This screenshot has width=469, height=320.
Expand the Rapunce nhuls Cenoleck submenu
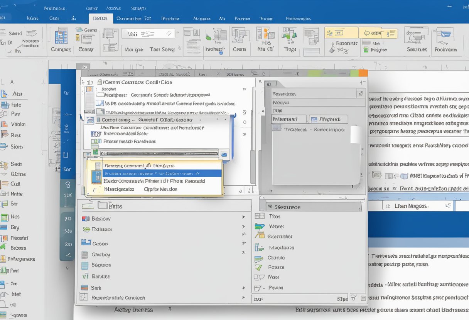[243, 297]
